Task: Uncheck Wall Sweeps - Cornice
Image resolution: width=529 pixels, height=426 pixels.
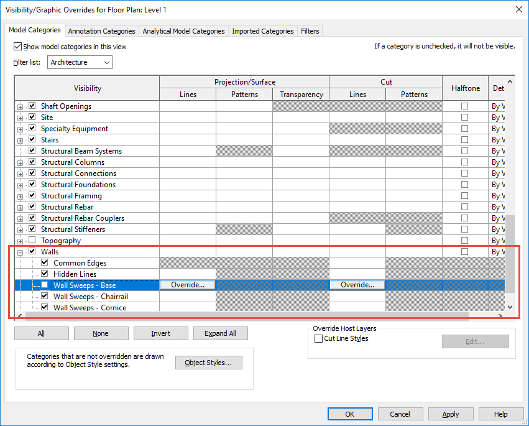Action: point(45,307)
